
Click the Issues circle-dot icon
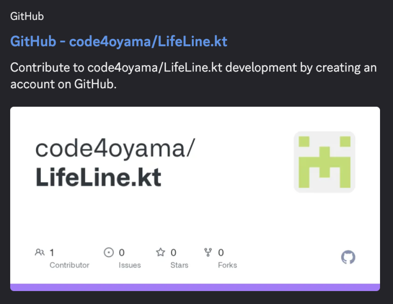tap(109, 253)
